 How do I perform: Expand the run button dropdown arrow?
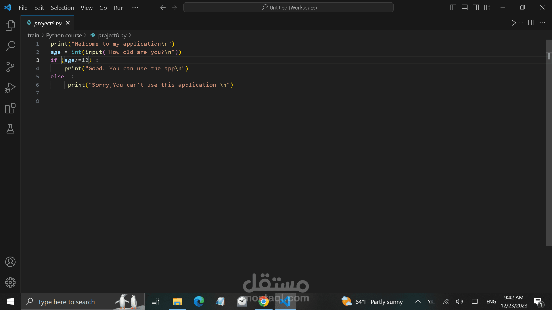click(x=521, y=23)
